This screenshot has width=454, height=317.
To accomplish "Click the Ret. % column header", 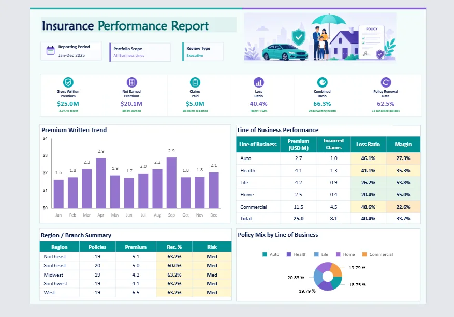I will click(174, 247).
